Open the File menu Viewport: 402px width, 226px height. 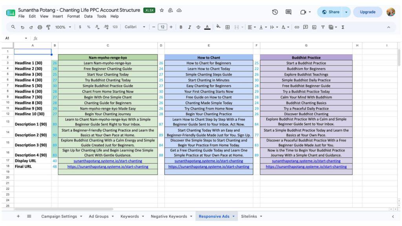[22, 16]
